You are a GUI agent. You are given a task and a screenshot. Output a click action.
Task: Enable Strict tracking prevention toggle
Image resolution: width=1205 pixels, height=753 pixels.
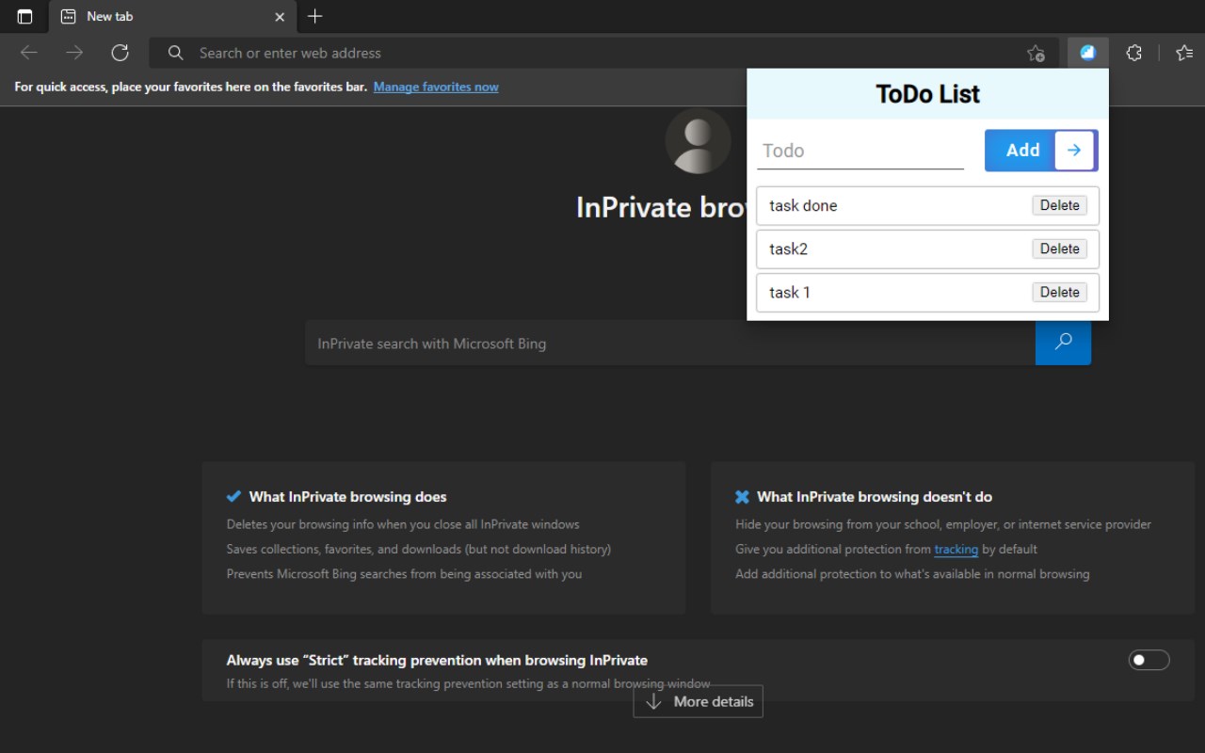click(1149, 660)
